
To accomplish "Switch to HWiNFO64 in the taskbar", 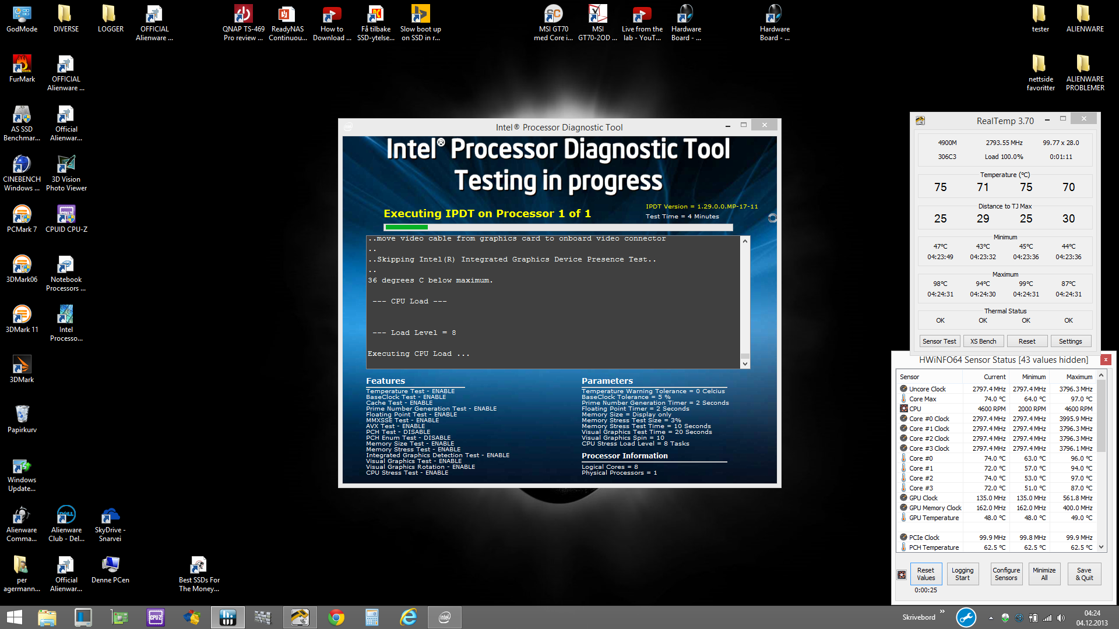I will coord(228,617).
